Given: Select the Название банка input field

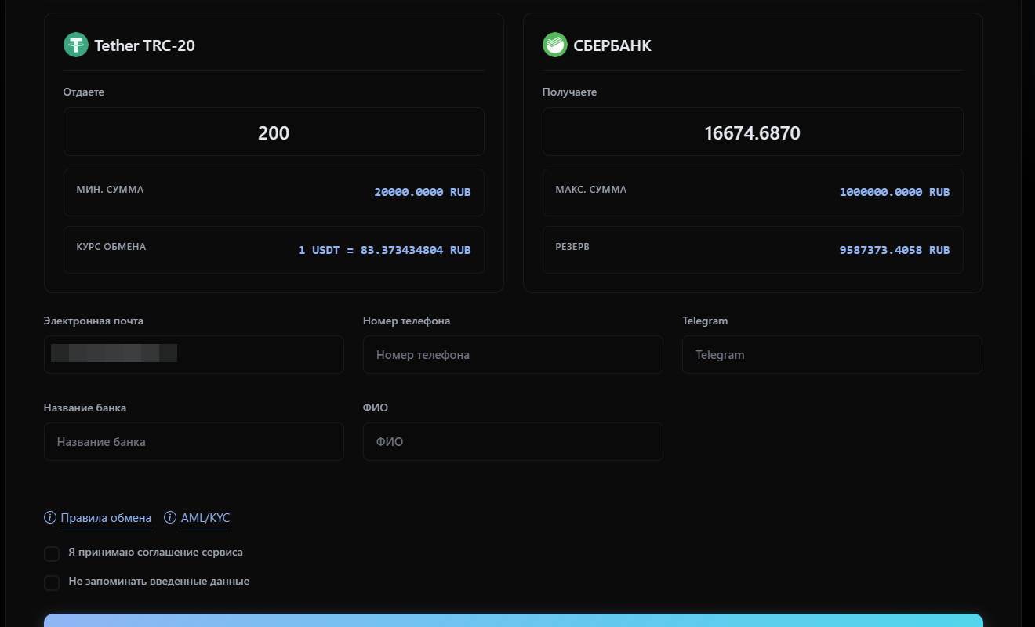Looking at the screenshot, I should [x=194, y=441].
